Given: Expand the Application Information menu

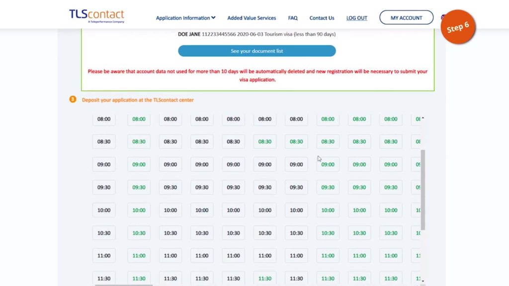Looking at the screenshot, I should [183, 18].
